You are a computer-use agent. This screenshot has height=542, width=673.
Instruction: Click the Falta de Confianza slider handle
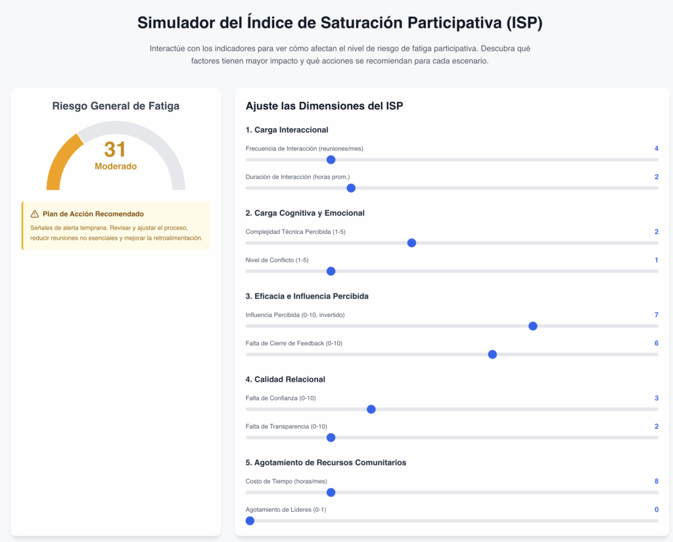pyautogui.click(x=371, y=409)
